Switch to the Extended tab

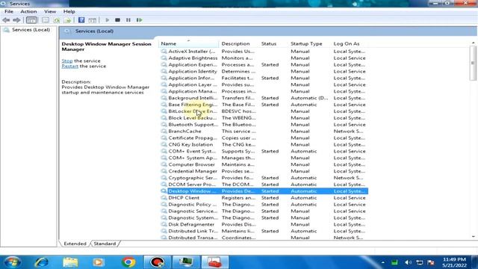click(x=75, y=244)
